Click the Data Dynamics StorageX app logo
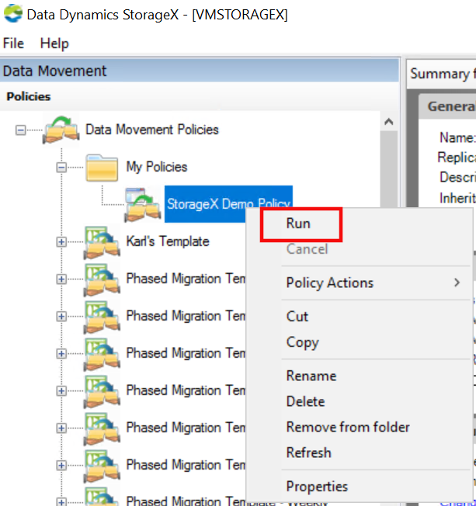This screenshot has width=476, height=506. coord(13,13)
